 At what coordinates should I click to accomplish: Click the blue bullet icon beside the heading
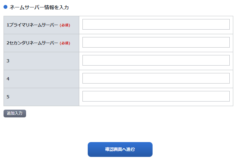pos(5,7)
